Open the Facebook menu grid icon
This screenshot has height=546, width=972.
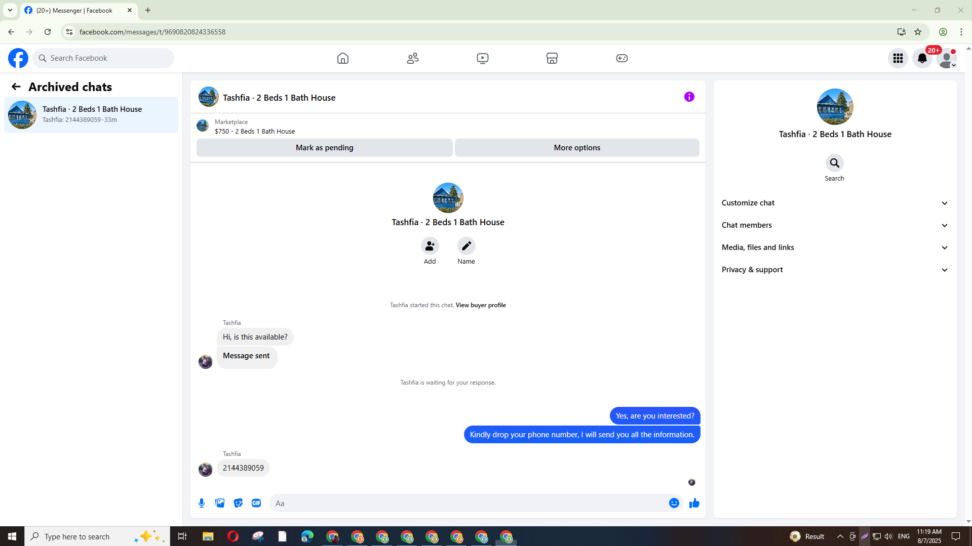(898, 58)
